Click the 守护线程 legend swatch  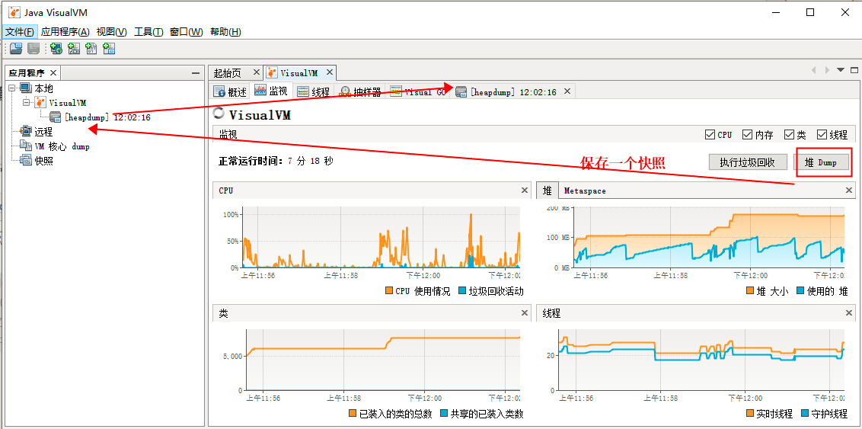point(805,413)
